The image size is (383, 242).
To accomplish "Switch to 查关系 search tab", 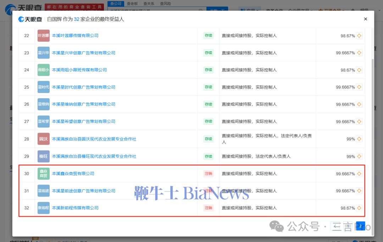I will coord(149,4).
